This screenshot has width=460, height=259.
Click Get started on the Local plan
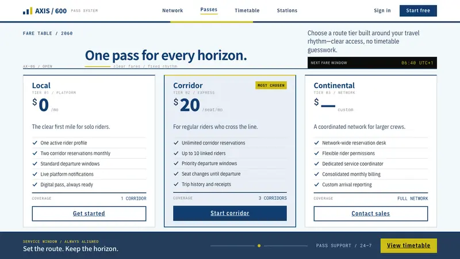click(x=89, y=214)
